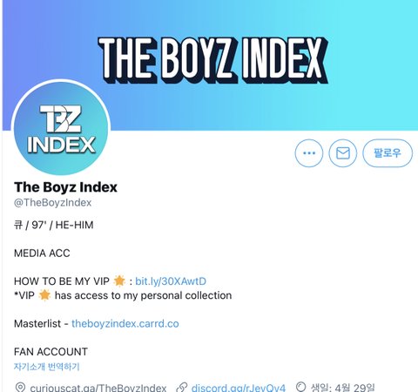Click the chain link icon beside the discord URL
The width and height of the screenshot is (418, 392).
click(182, 388)
